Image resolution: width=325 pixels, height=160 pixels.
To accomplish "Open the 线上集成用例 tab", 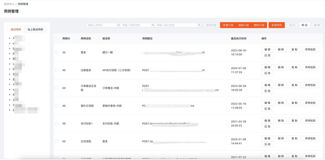I will [35, 30].
